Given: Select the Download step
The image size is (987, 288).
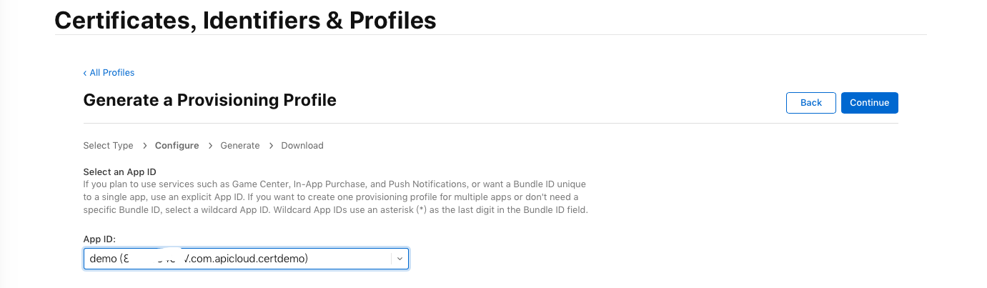Looking at the screenshot, I should [x=302, y=146].
